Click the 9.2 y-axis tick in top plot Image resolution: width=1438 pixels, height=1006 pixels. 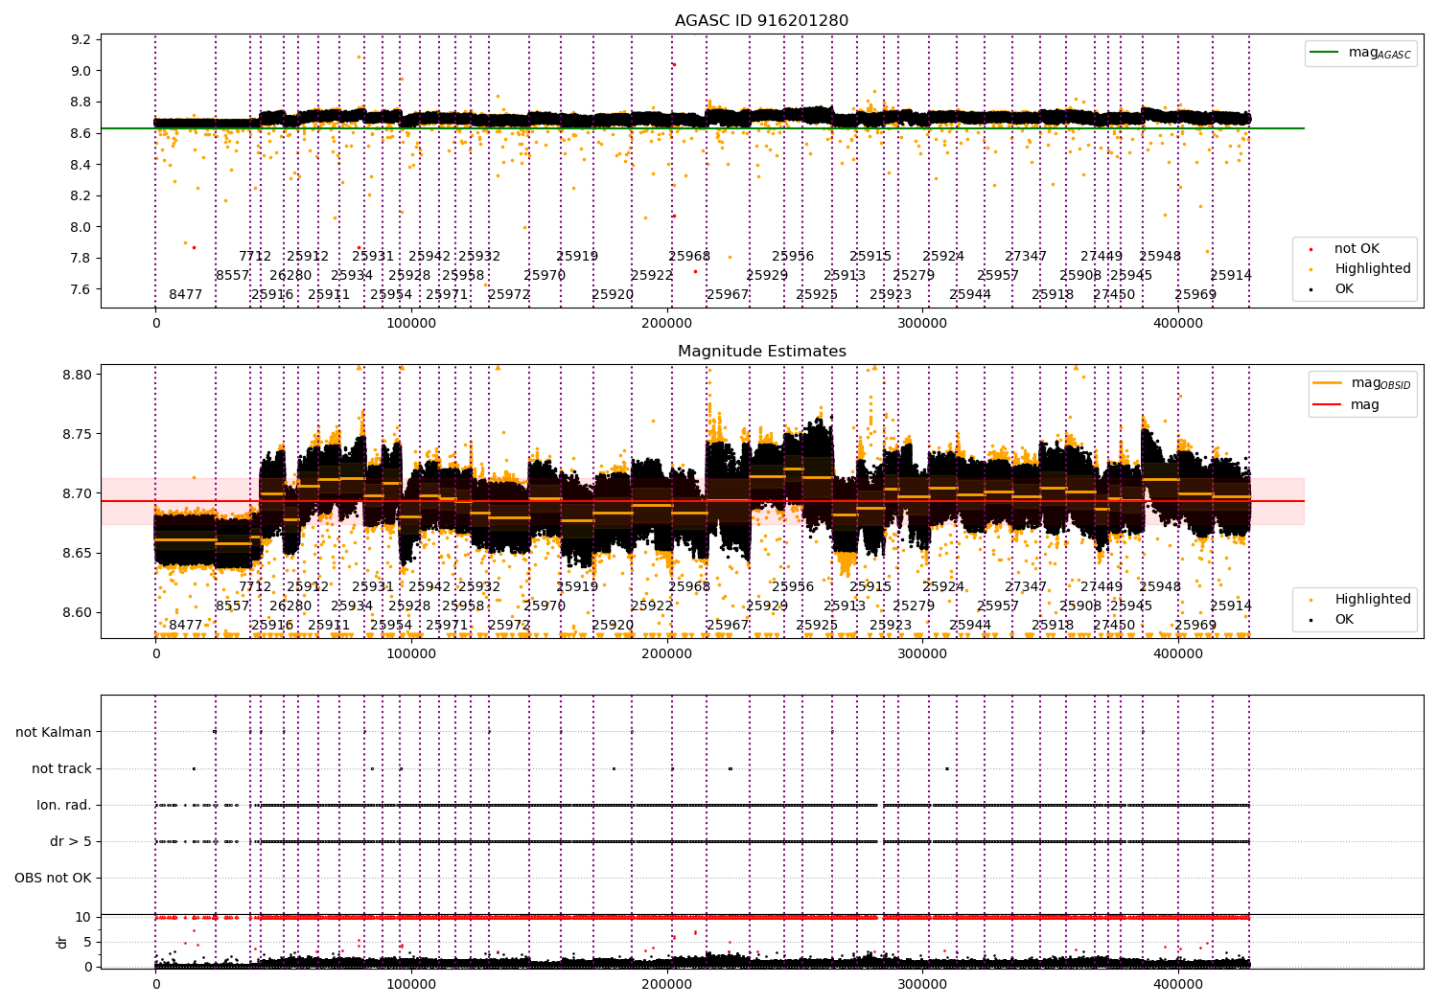tap(81, 40)
